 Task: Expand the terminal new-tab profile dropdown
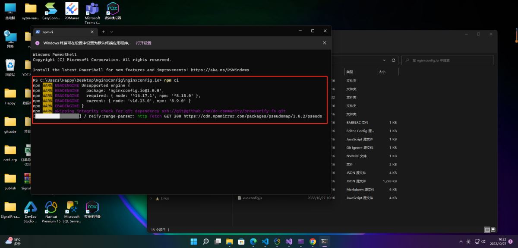(111, 32)
